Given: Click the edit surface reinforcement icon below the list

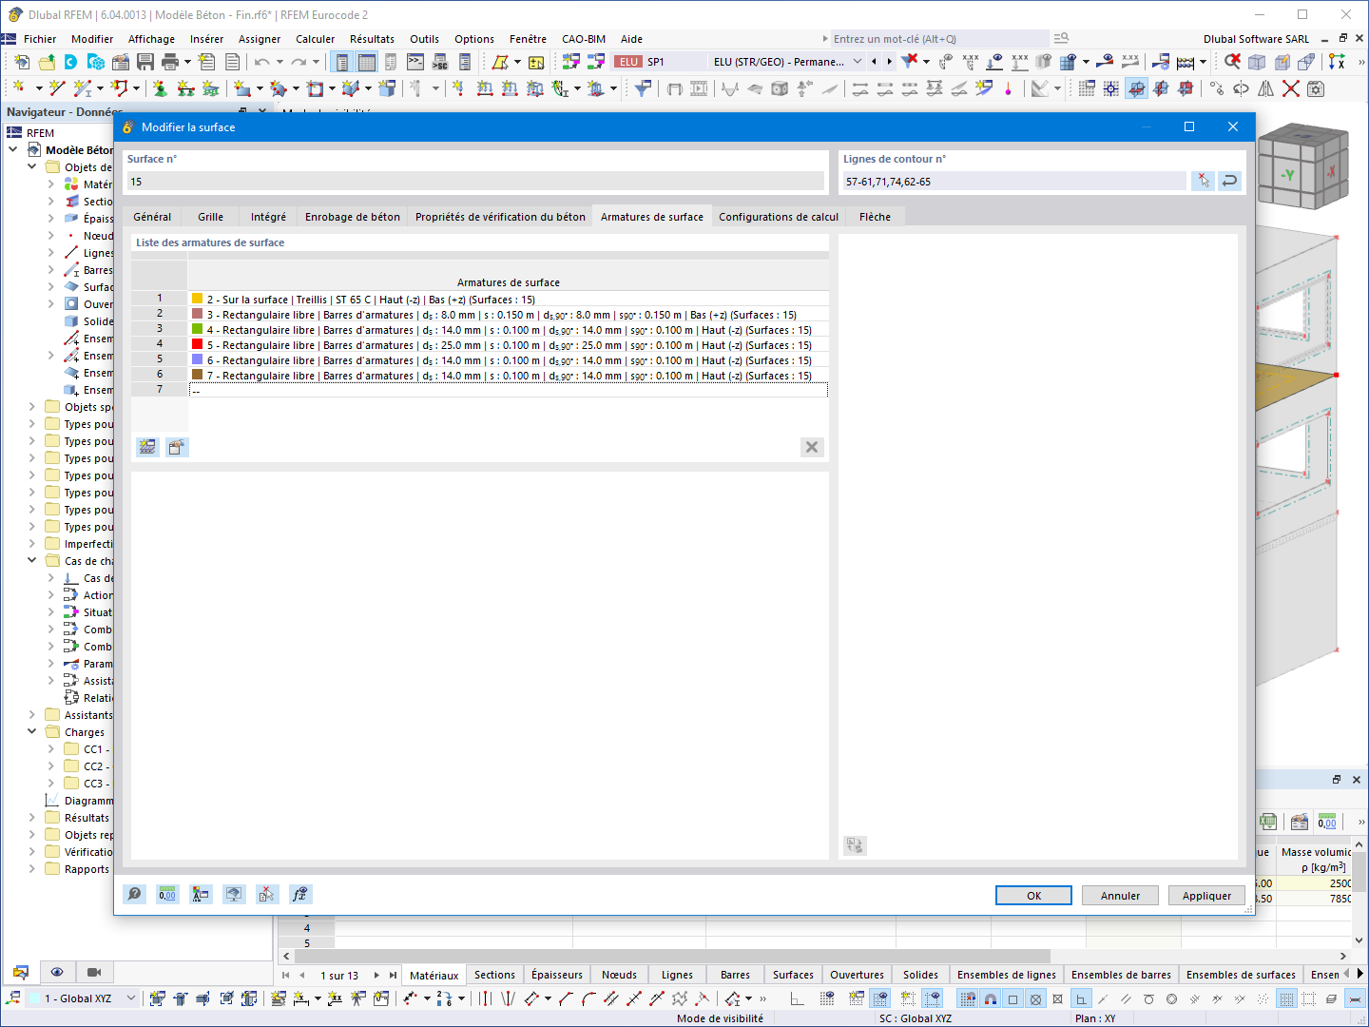Looking at the screenshot, I should pos(177,447).
